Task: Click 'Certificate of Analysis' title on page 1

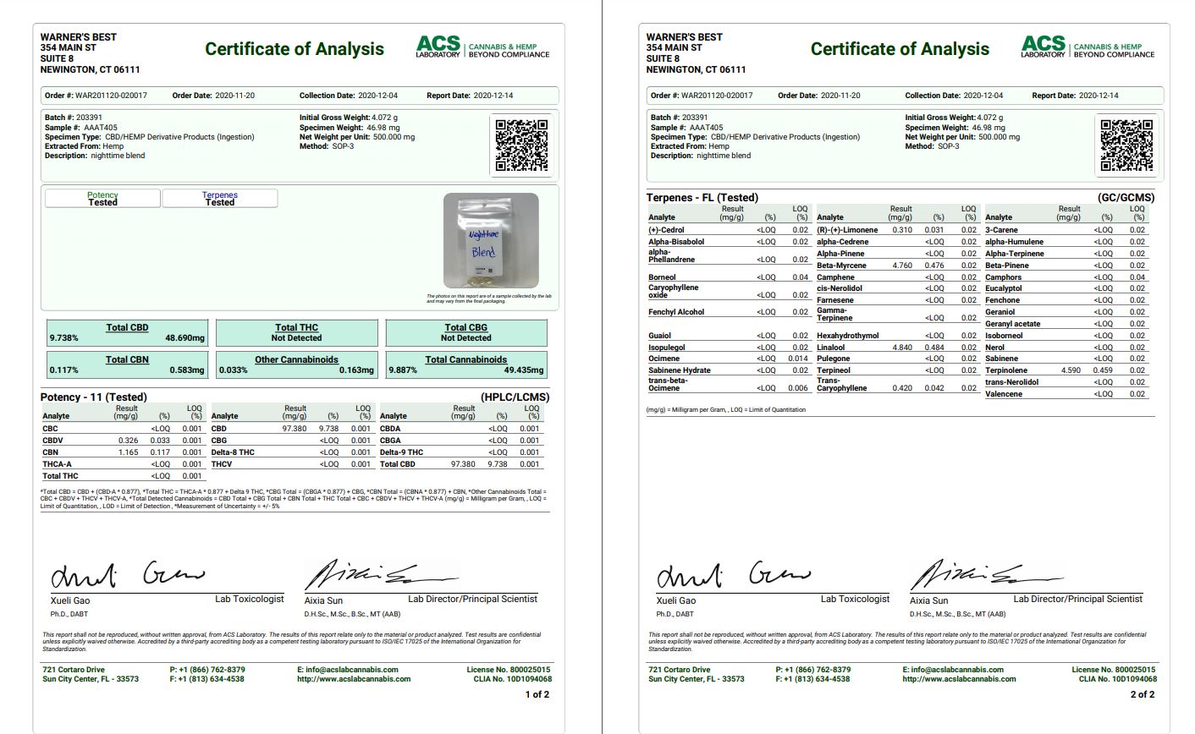Action: click(x=295, y=49)
